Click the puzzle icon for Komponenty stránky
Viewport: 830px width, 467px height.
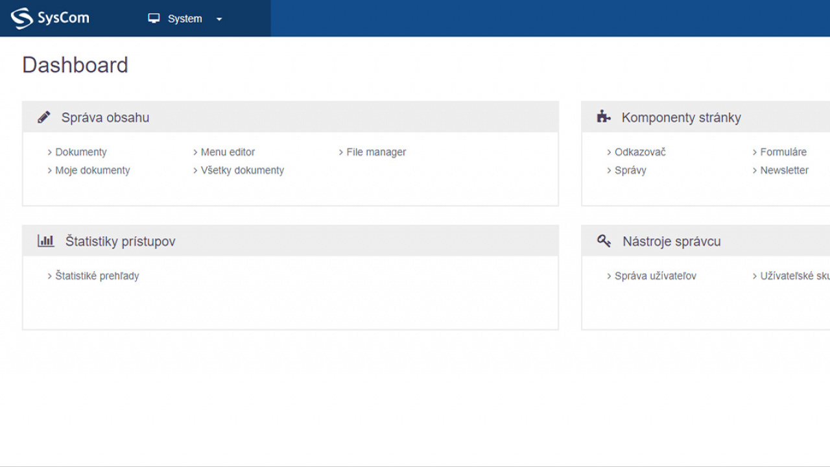click(x=604, y=117)
